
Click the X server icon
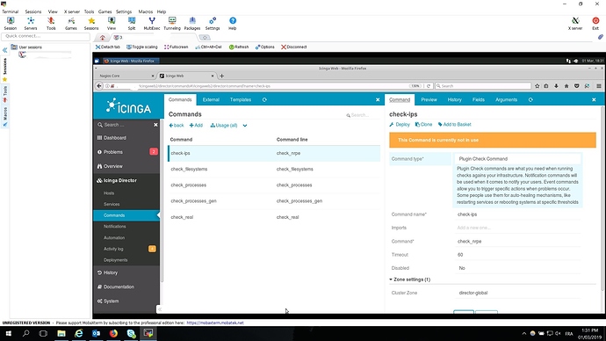[575, 23]
